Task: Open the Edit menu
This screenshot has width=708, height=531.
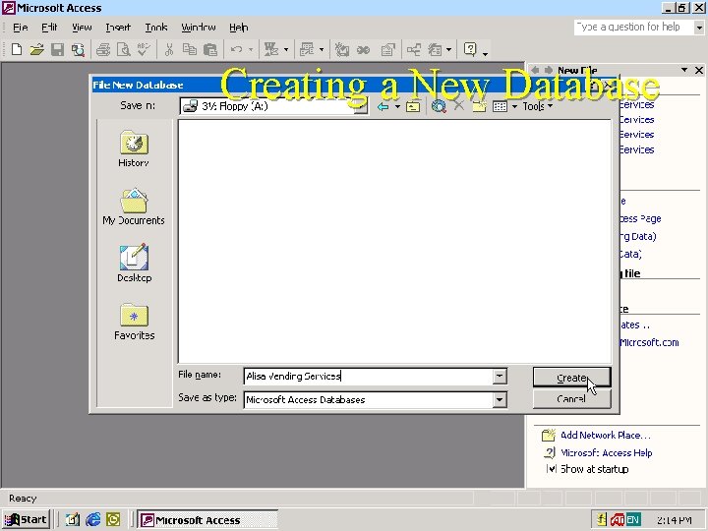Action: coord(49,28)
